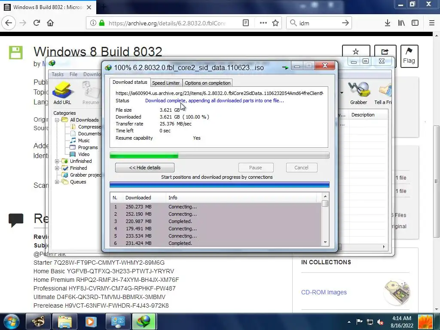Click the raccoon taskbar icon
440x330 pixels.
(x=38, y=321)
